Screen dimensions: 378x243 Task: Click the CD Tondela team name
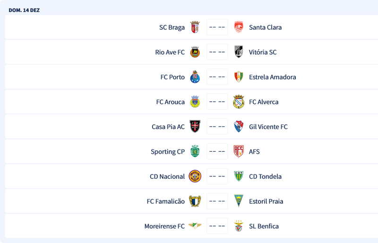[265, 176]
